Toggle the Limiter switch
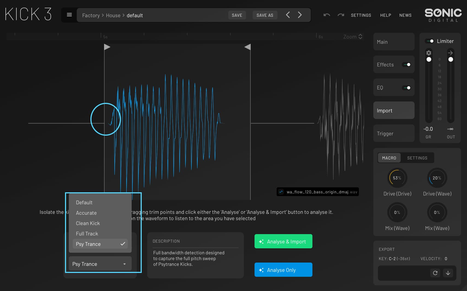This screenshot has width=467, height=291. click(x=430, y=41)
